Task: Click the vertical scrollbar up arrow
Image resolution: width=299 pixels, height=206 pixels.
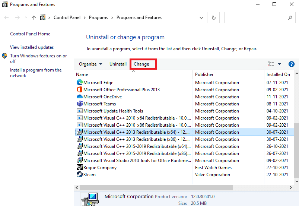Action: pos(297,74)
